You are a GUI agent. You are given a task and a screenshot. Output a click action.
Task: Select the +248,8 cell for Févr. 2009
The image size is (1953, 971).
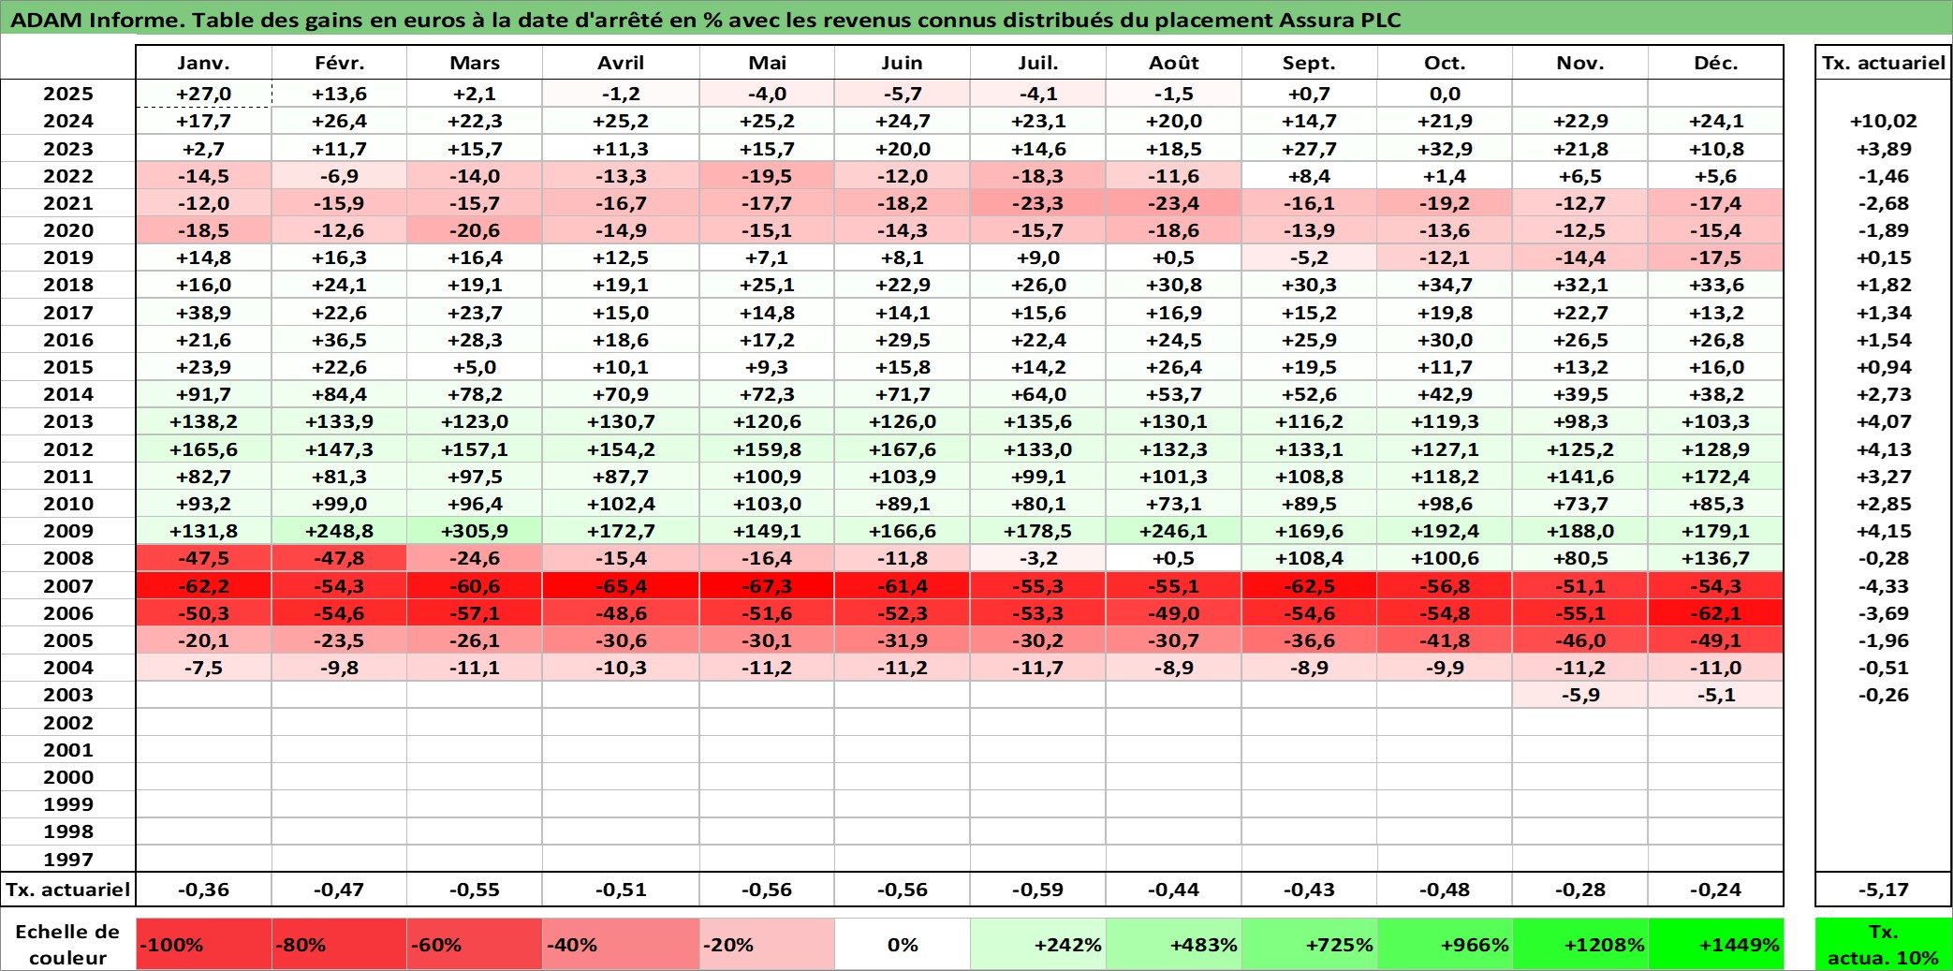(339, 531)
